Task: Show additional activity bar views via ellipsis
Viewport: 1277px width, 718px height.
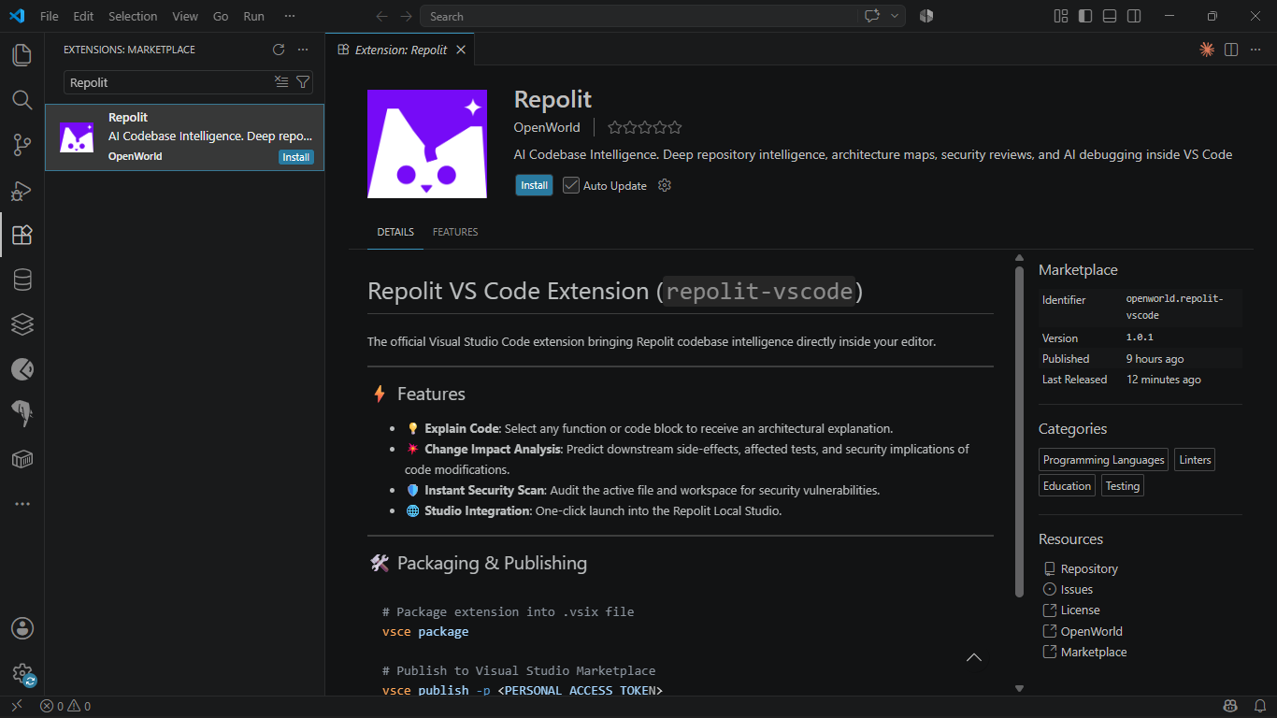Action: [x=22, y=504]
